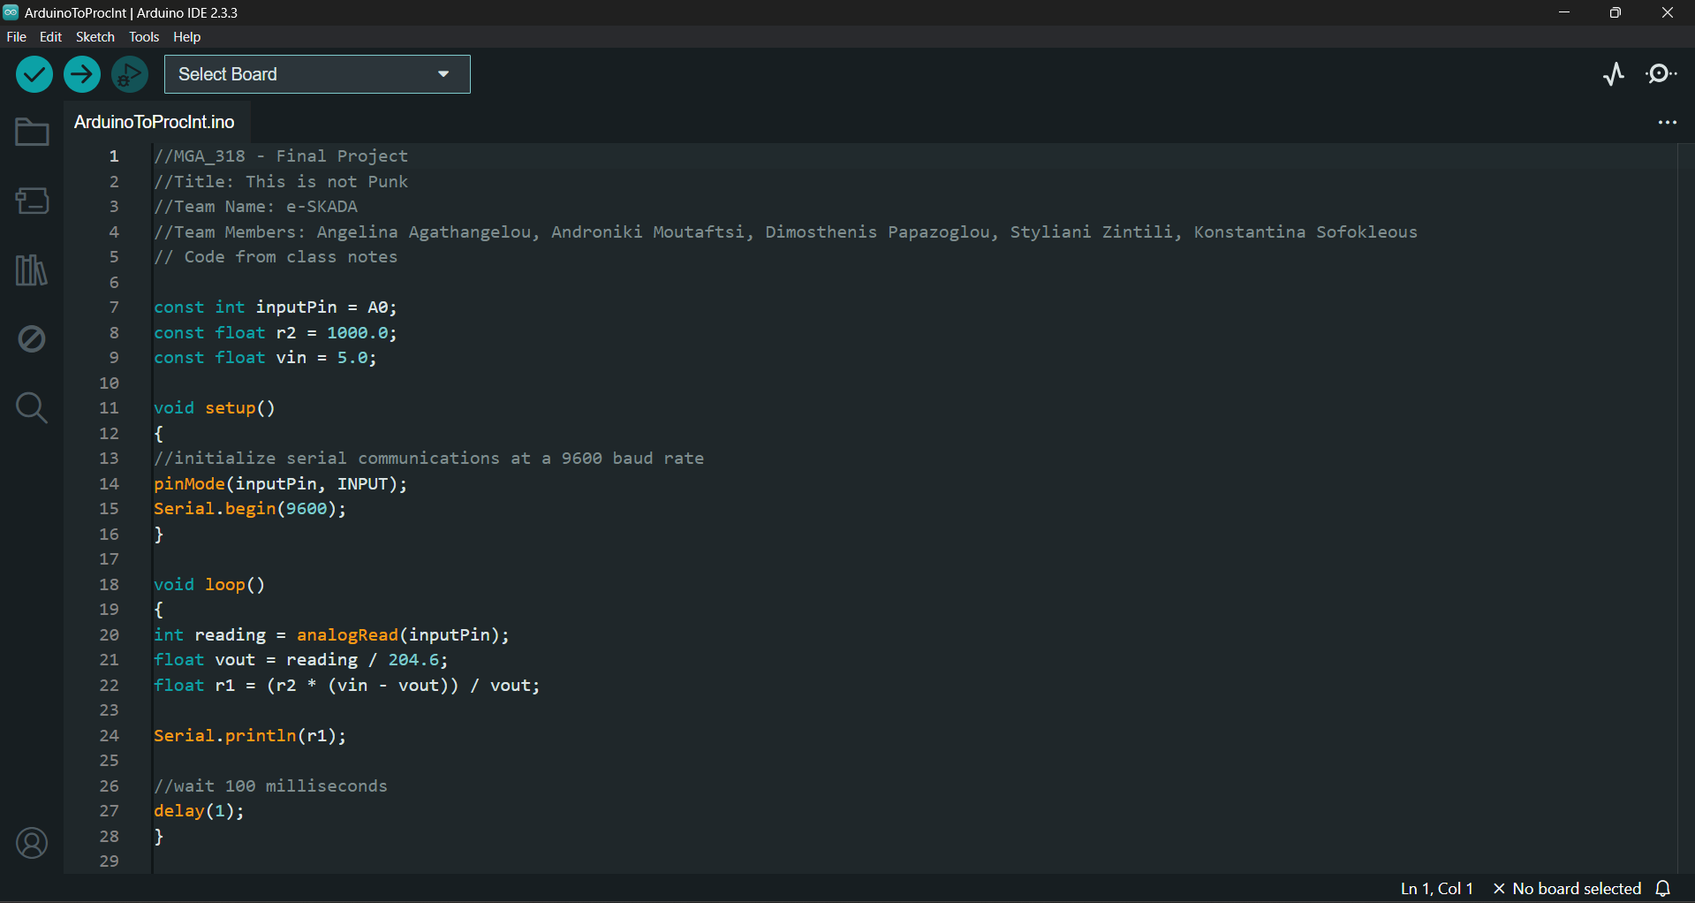Open the Serial Plotter
The height and width of the screenshot is (903, 1695).
click(x=1614, y=74)
